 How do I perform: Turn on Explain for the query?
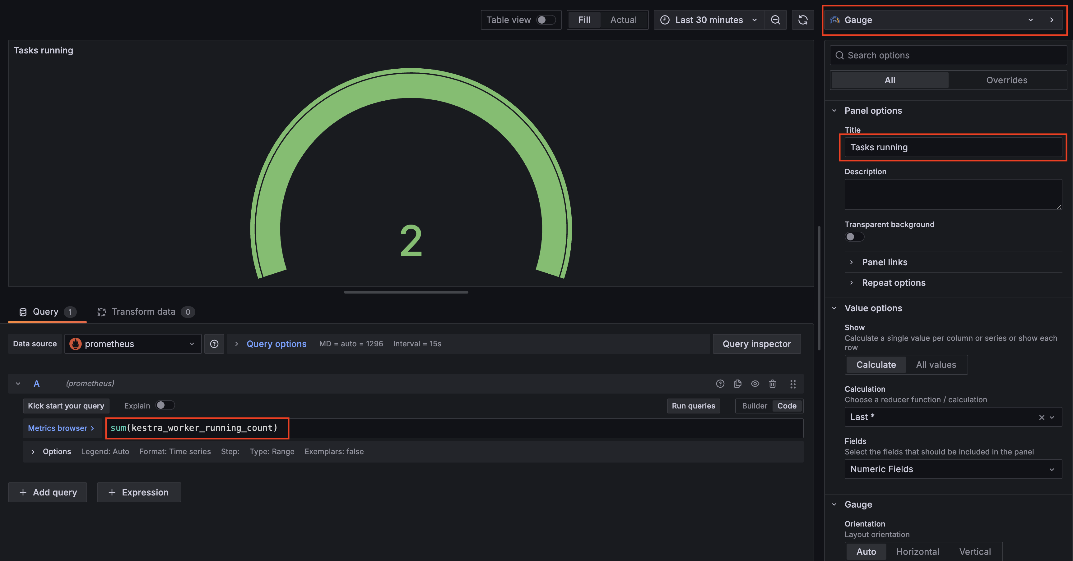(x=165, y=405)
